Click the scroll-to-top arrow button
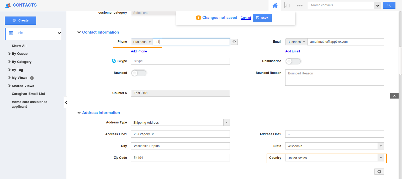The height and width of the screenshot is (179, 402). click(394, 96)
